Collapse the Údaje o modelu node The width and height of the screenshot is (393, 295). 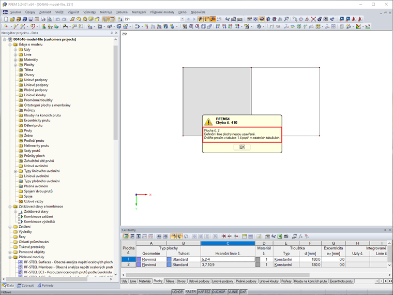10,45
